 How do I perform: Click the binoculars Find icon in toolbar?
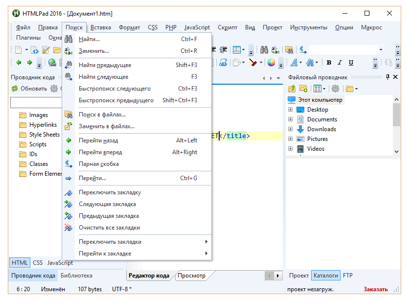(x=264, y=49)
